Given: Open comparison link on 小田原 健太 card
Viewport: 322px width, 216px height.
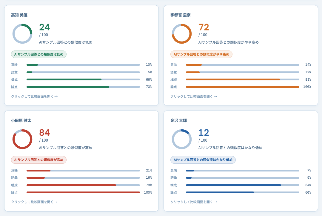Looking at the screenshot, I should pyautogui.click(x=34, y=202).
